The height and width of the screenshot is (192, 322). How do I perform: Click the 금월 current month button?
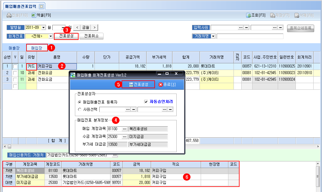pos(86,28)
